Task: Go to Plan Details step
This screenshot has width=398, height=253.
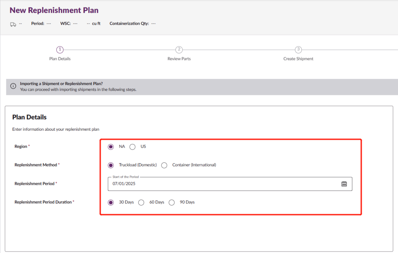Action: [60, 59]
